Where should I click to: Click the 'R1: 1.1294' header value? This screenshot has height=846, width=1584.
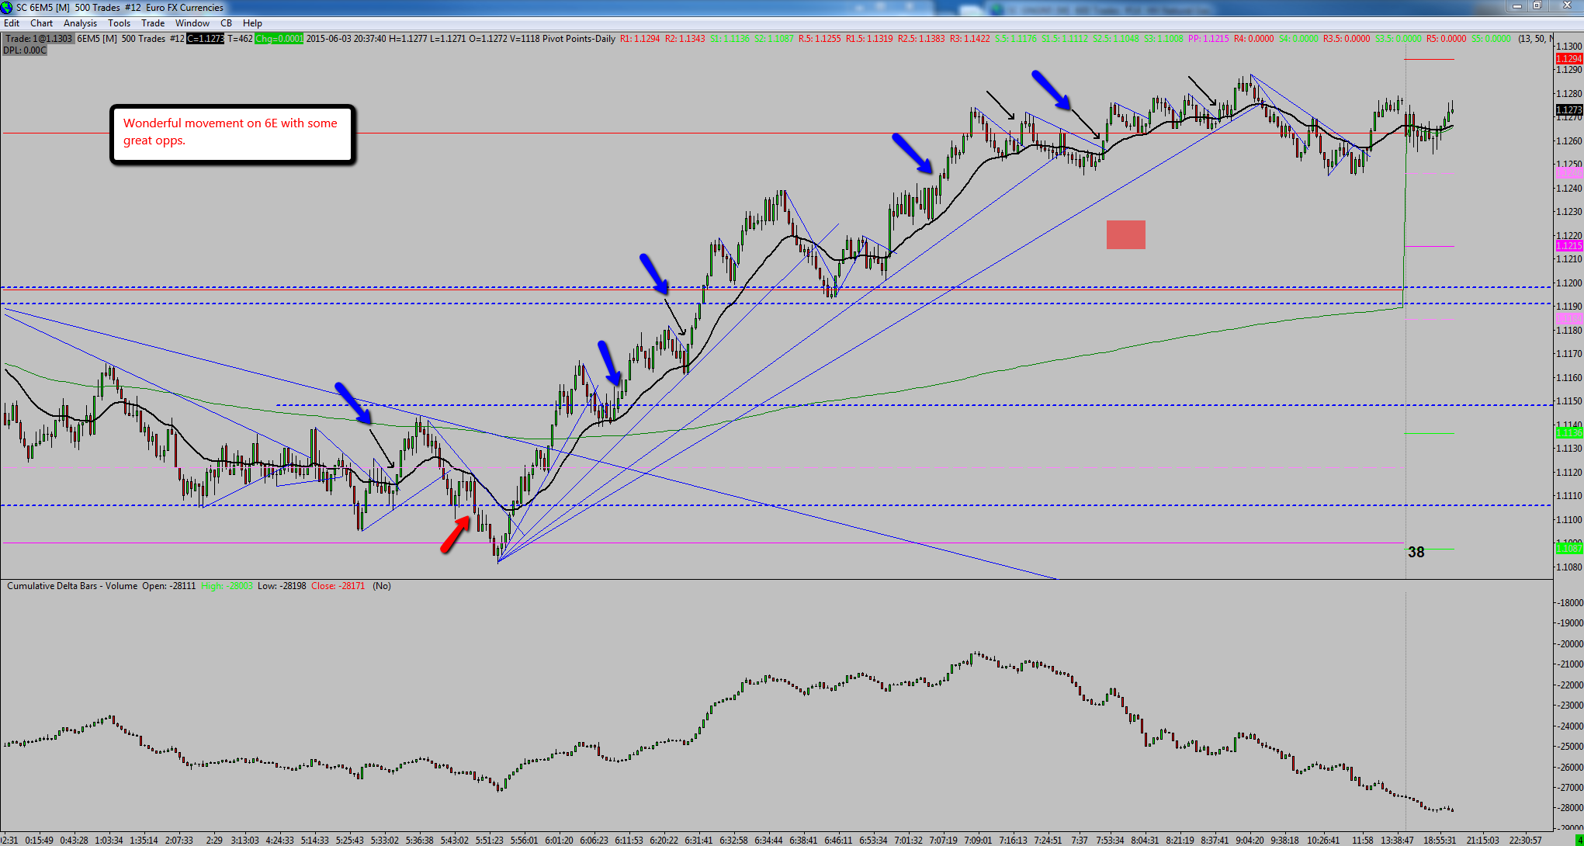coord(640,39)
